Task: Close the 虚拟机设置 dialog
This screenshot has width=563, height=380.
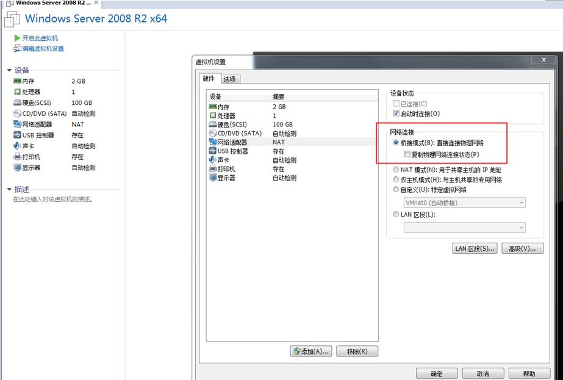Action: pyautogui.click(x=543, y=60)
